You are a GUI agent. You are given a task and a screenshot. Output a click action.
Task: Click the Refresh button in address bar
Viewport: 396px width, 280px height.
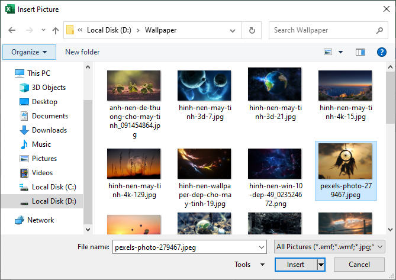click(253, 30)
